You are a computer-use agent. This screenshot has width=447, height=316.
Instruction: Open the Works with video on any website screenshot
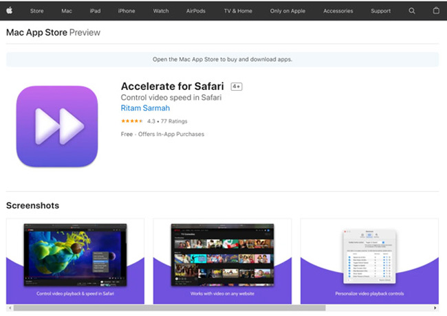tap(222, 261)
